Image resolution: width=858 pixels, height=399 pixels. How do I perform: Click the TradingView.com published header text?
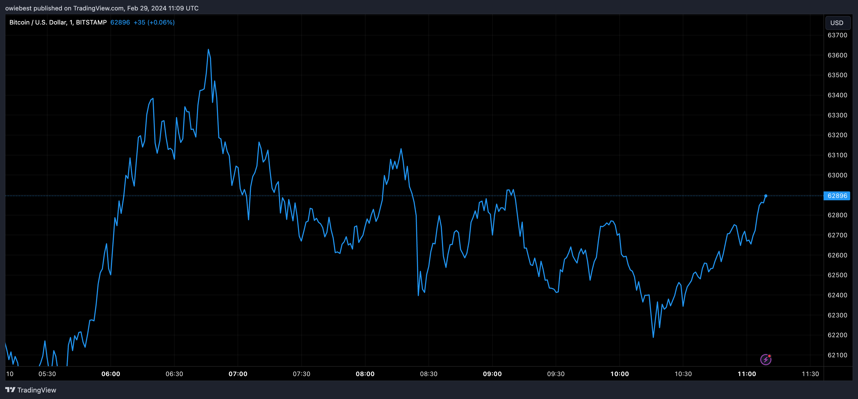[x=102, y=8]
